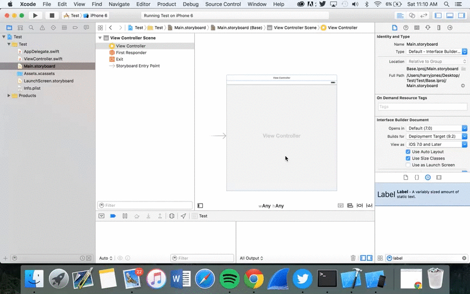Select the Version editor button
This screenshot has width=470, height=294.
click(424, 16)
